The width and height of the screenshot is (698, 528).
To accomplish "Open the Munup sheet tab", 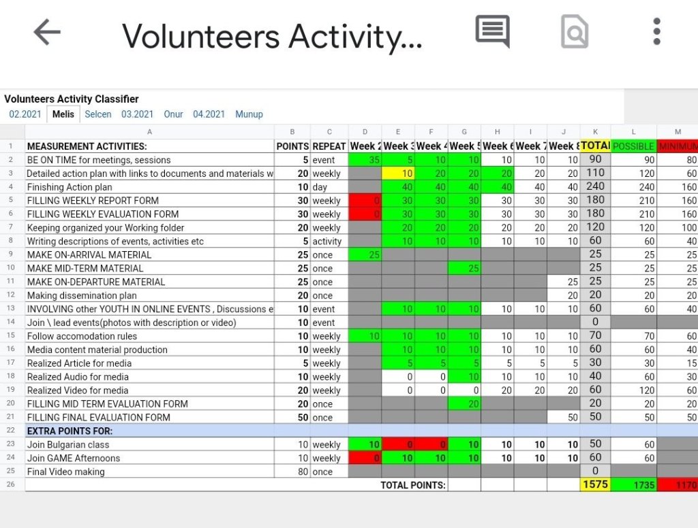I will [249, 114].
